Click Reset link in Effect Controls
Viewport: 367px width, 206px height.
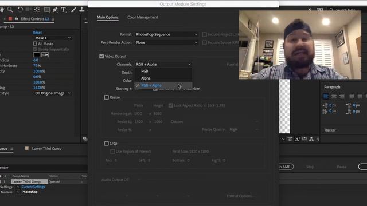tap(37, 33)
